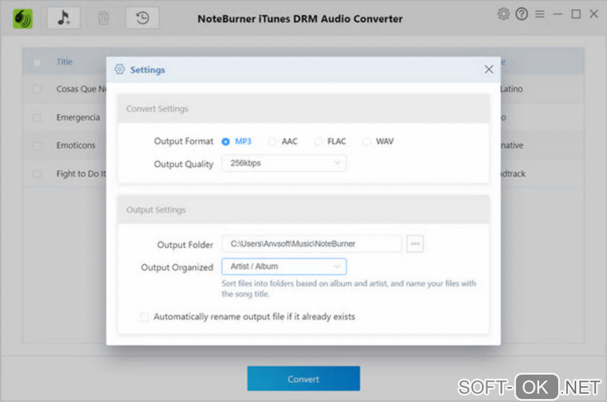The height and width of the screenshot is (402, 607).
Task: Click the Output Quality label
Action: click(183, 164)
